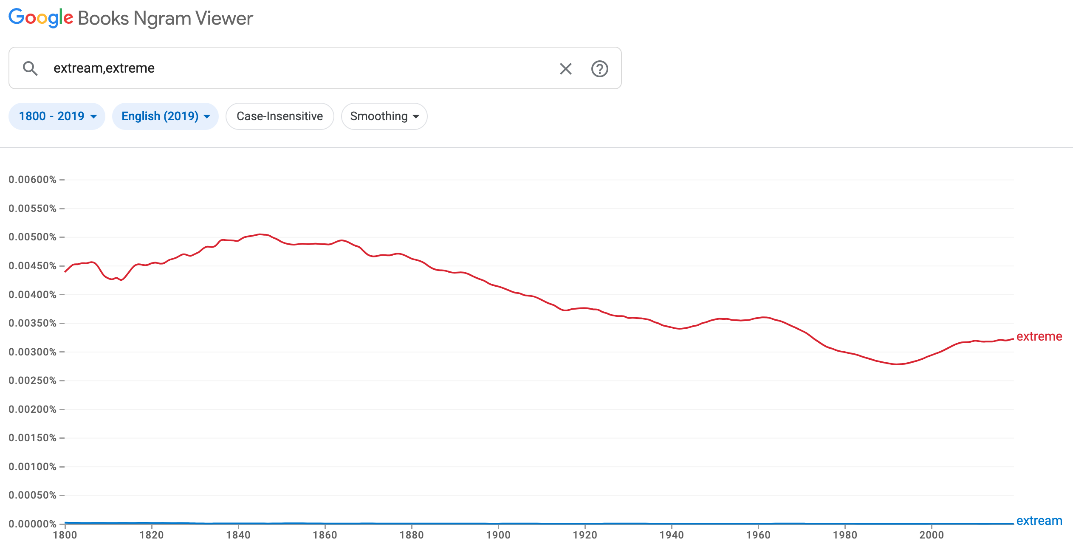Image resolution: width=1073 pixels, height=547 pixels.
Task: Open the help question mark icon
Action: pyautogui.click(x=599, y=69)
